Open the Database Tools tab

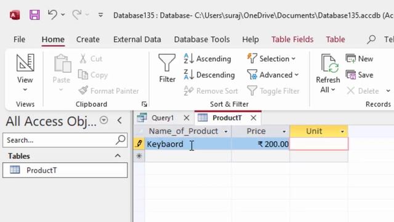click(202, 39)
